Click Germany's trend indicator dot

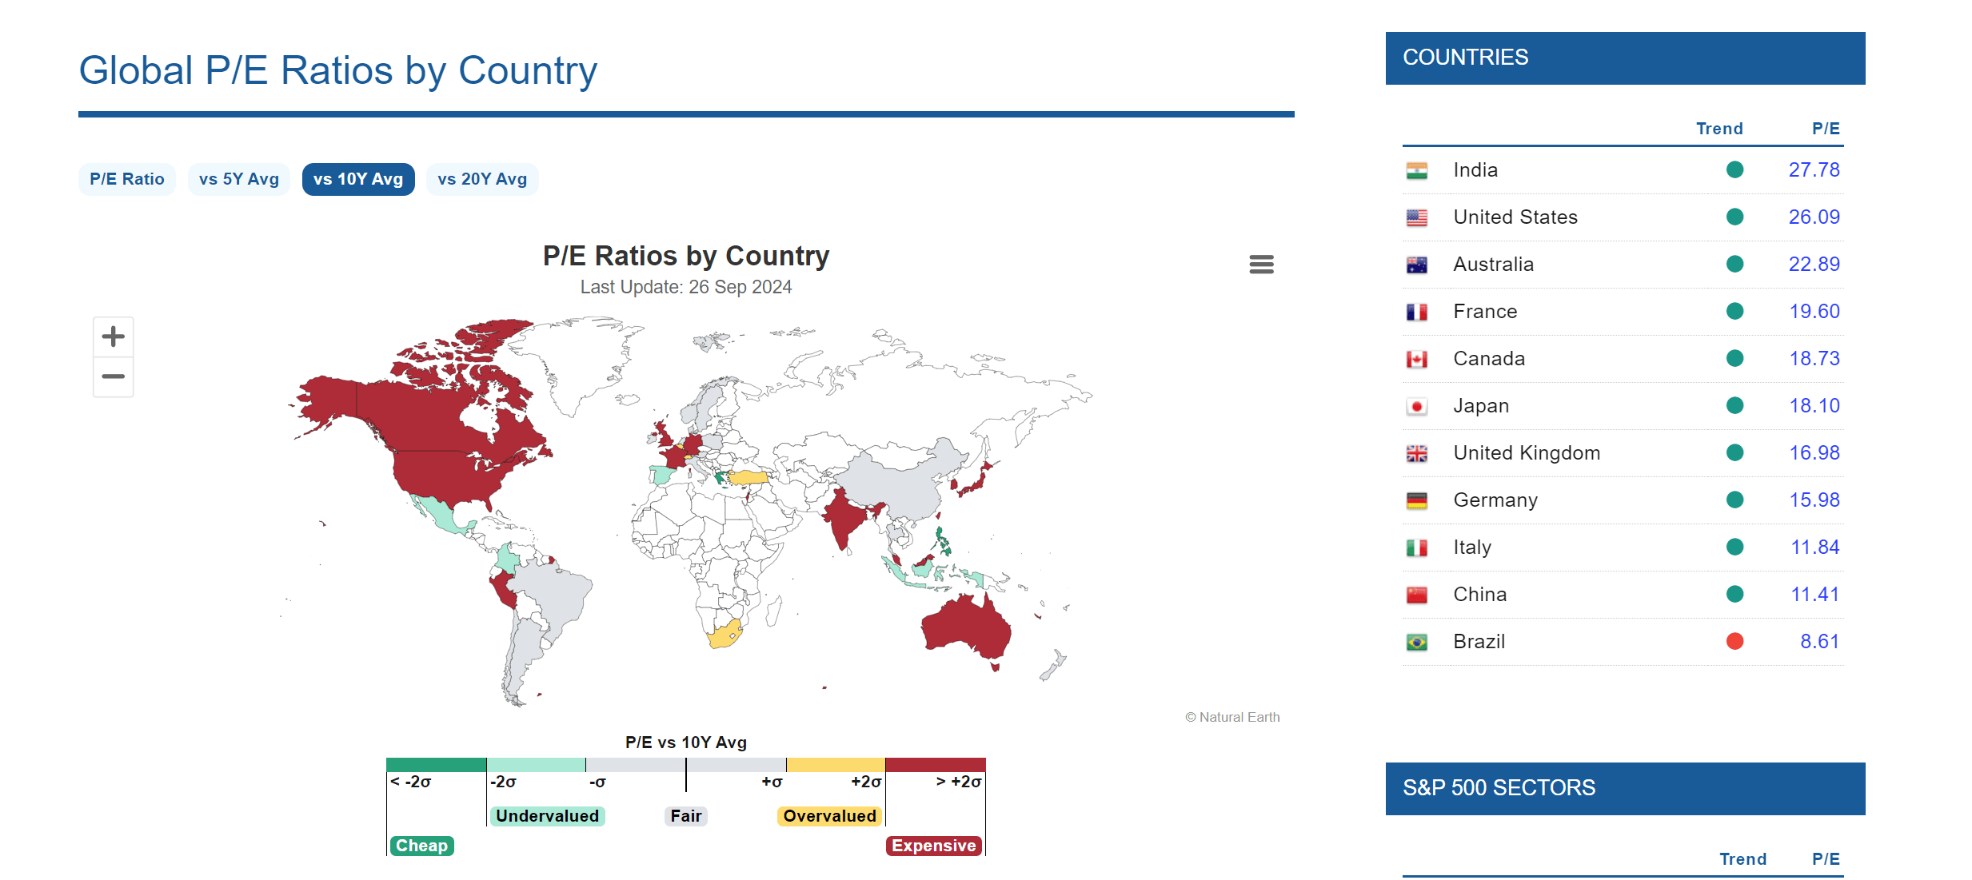(1734, 500)
